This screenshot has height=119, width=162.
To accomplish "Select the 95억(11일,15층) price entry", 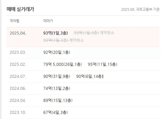I will 102,64.
